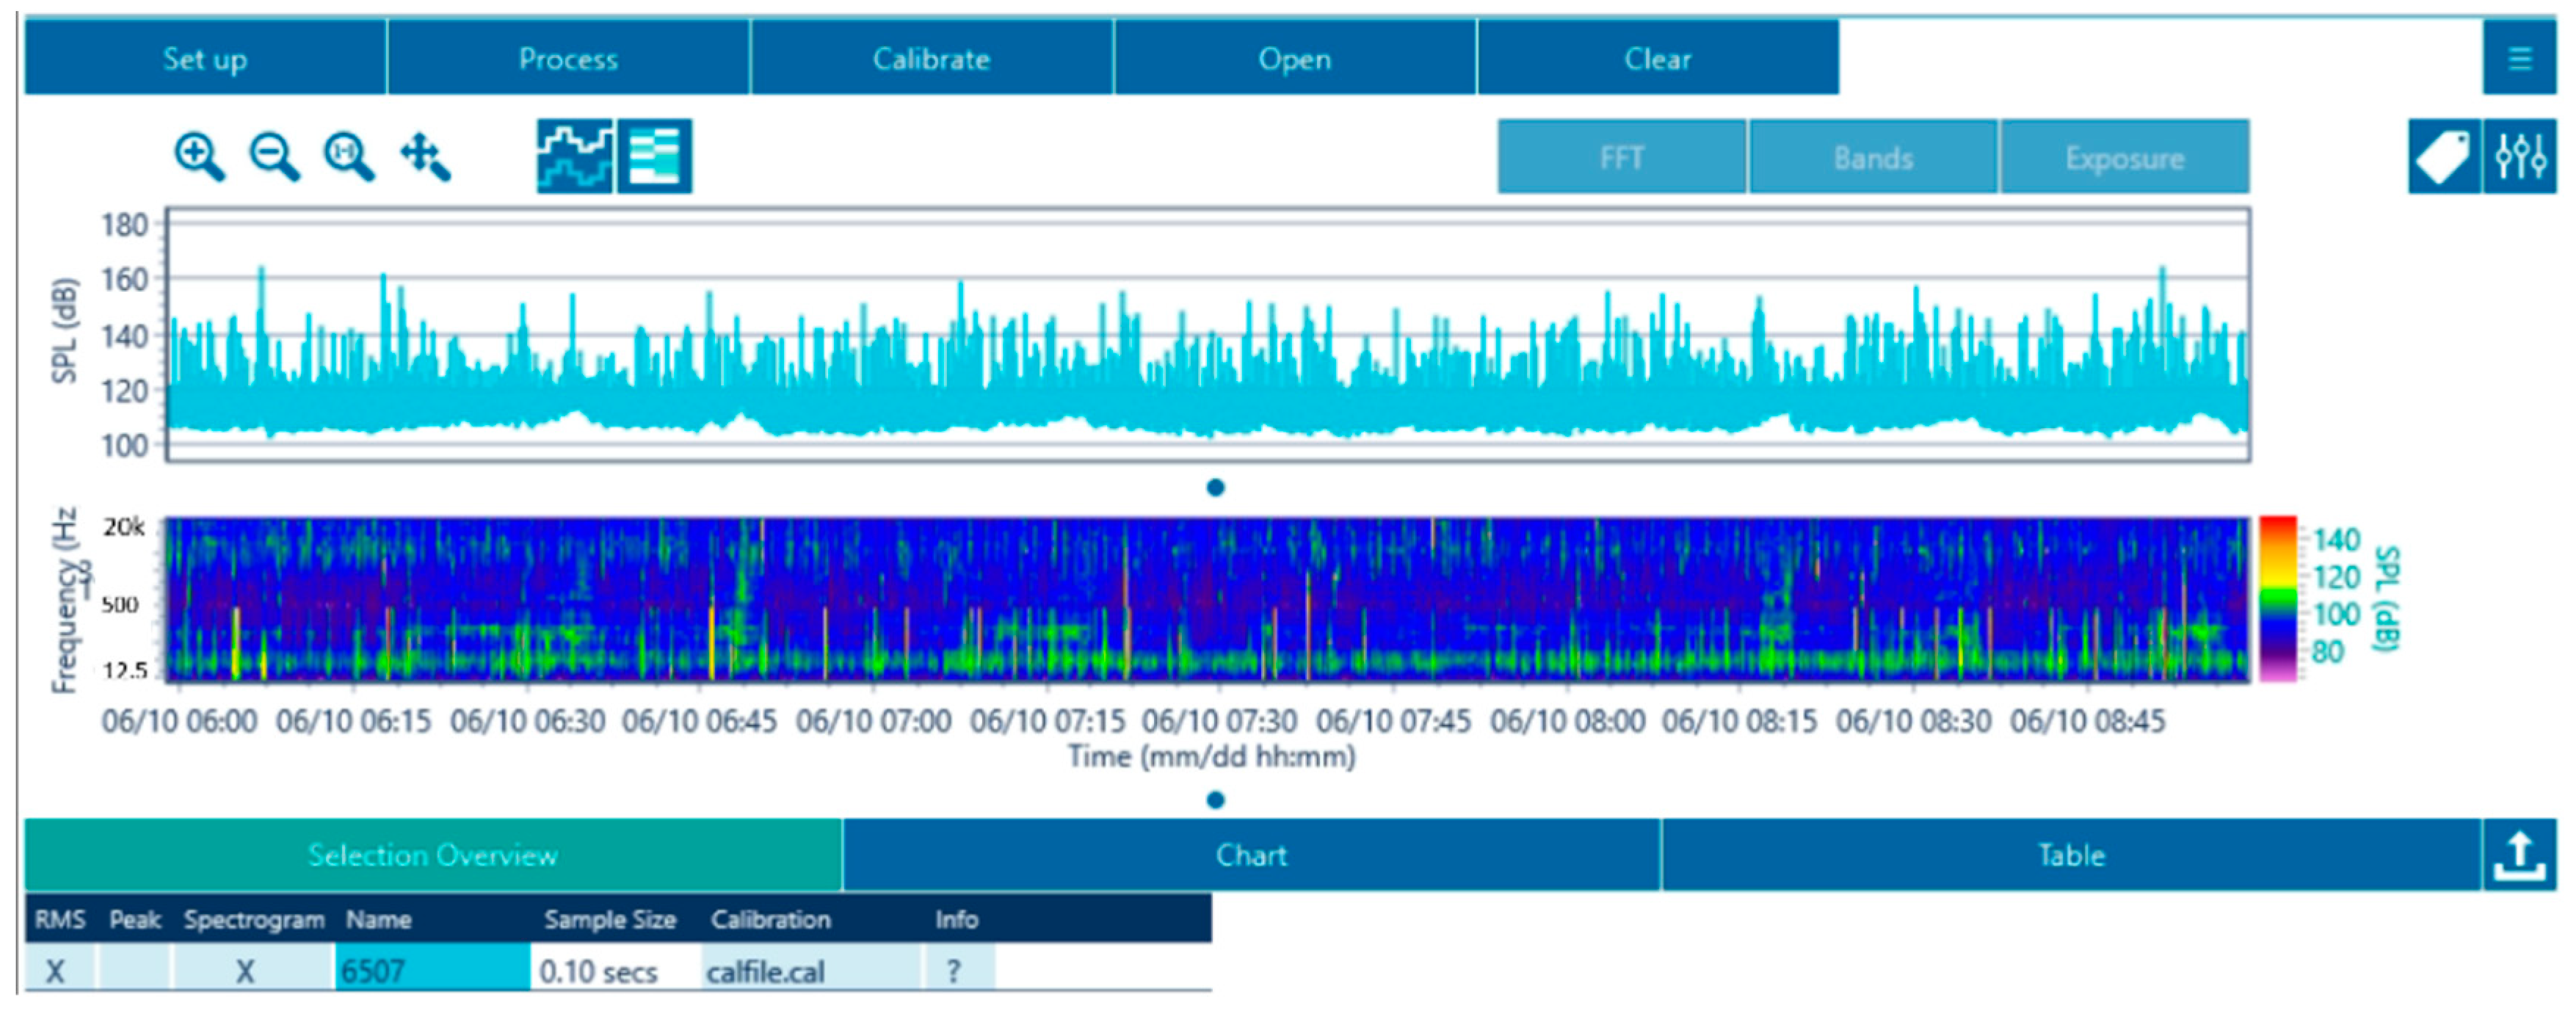
Task: Switch to the Table tab
Action: pos(2071,855)
